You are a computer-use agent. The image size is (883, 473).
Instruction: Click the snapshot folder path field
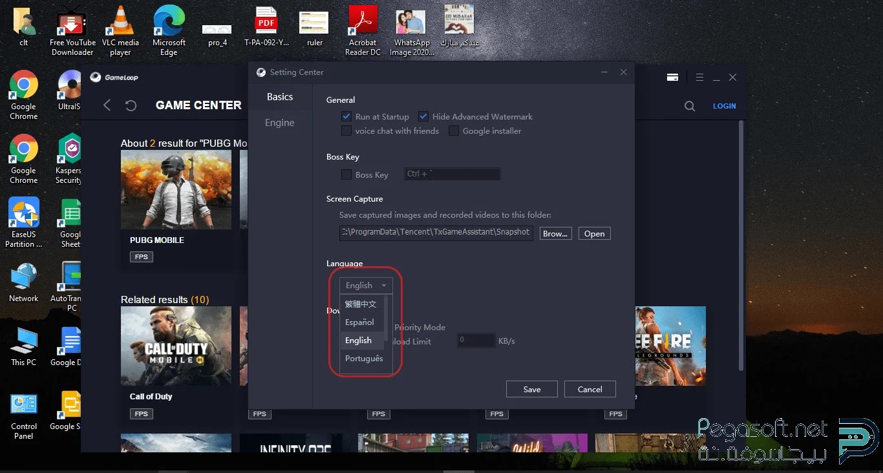point(436,233)
